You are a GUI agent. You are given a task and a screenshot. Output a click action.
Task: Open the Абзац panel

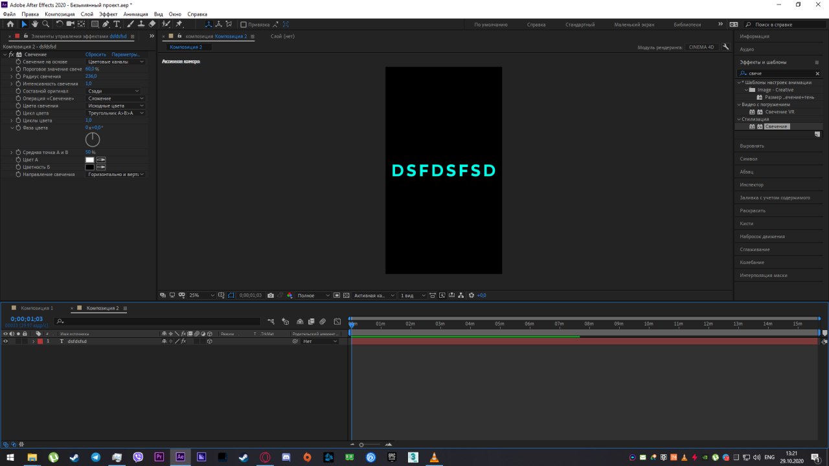(x=747, y=172)
